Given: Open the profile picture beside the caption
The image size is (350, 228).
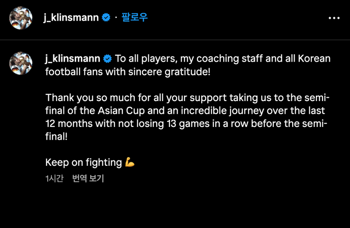Looking at the screenshot, I should pyautogui.click(x=21, y=63).
